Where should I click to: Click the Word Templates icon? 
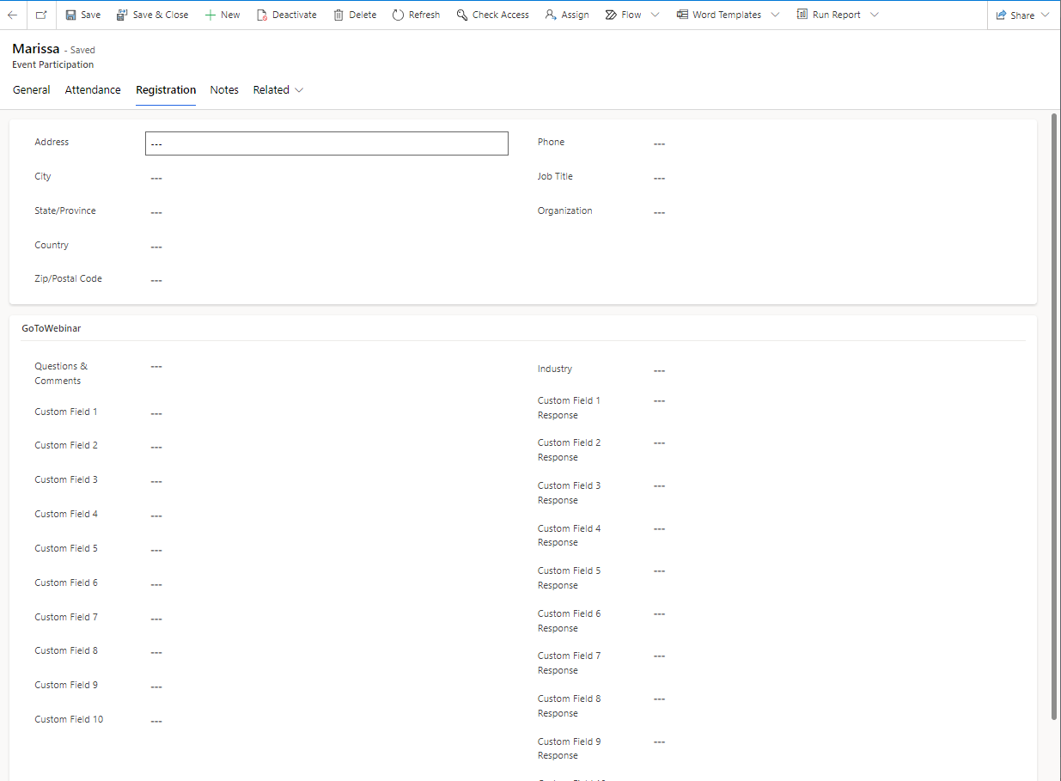[682, 15]
